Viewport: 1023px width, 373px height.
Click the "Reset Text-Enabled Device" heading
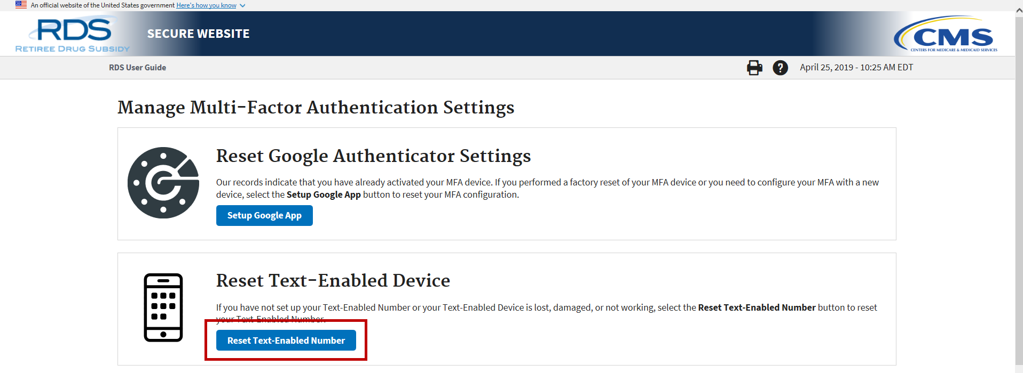point(333,281)
